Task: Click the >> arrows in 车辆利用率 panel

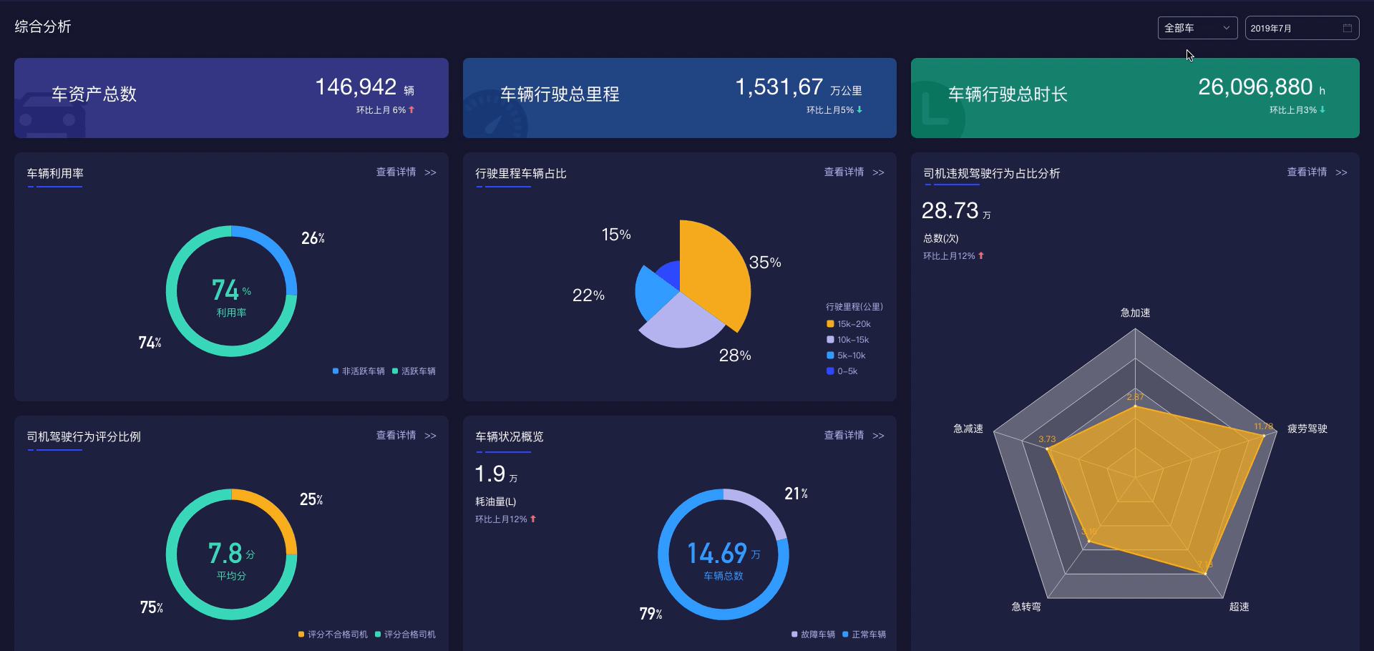Action: coord(430,172)
